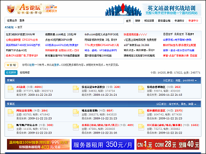Open the A5杂谈 forum title link
Image resolution: width=206 pixels, height=154 pixels.
[x=21, y=87]
